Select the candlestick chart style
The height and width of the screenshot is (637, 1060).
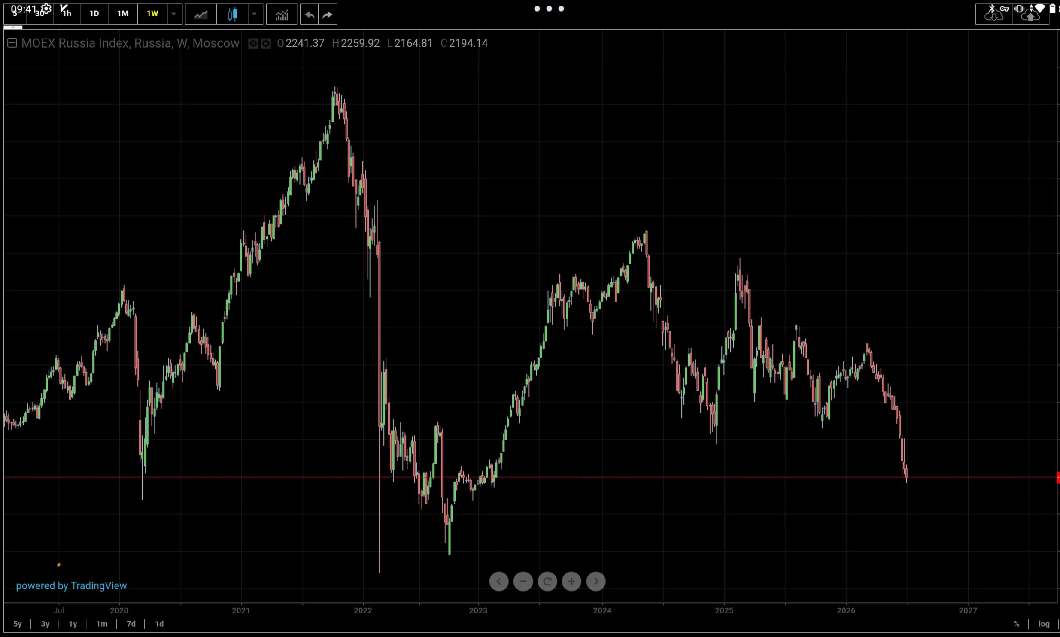tap(232, 14)
